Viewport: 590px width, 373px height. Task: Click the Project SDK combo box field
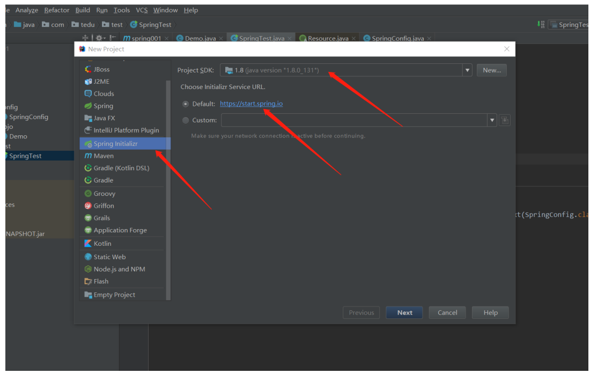[x=341, y=70]
